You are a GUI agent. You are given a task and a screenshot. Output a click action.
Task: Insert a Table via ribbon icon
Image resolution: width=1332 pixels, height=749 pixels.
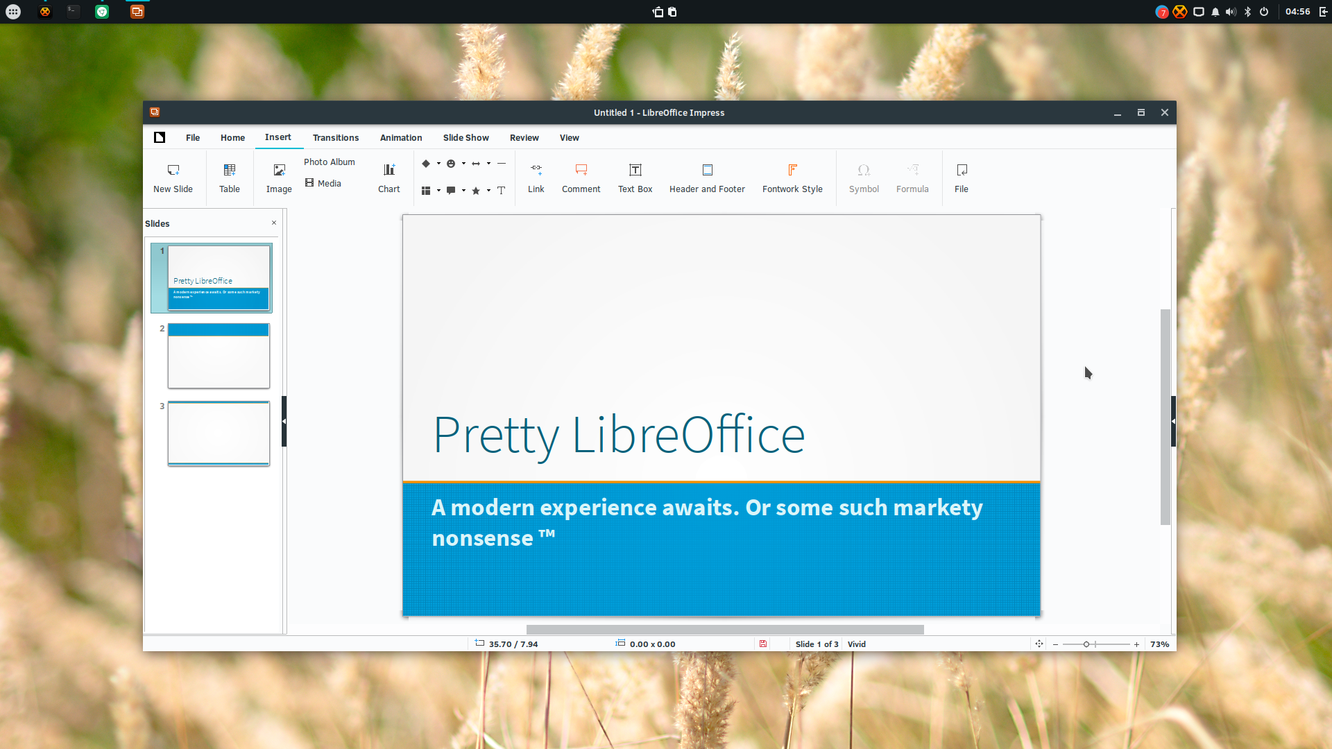[x=230, y=170]
